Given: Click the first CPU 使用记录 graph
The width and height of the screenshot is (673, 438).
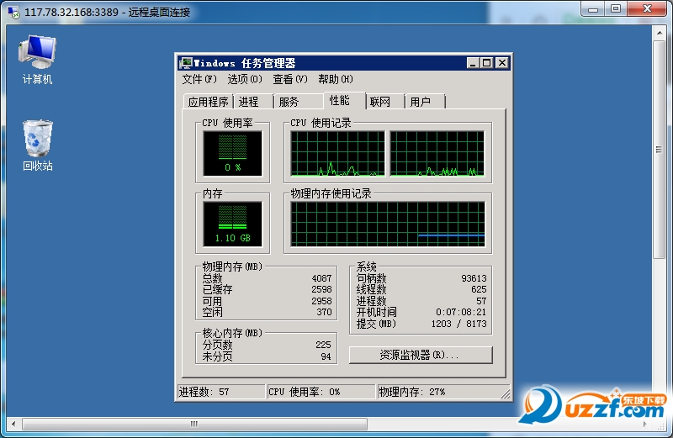Looking at the screenshot, I should click(338, 154).
